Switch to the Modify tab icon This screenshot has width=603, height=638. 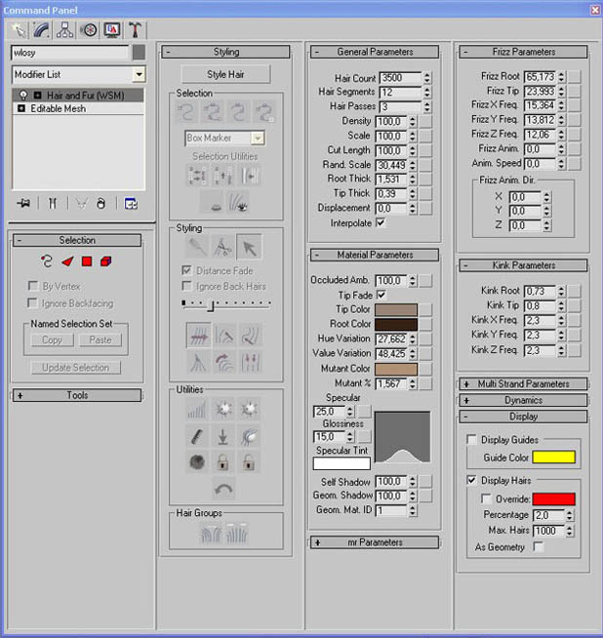pyautogui.click(x=42, y=30)
